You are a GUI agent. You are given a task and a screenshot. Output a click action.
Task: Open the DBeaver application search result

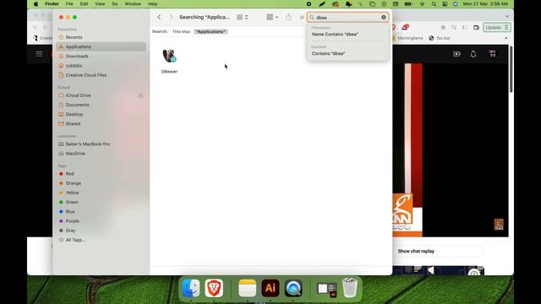tap(169, 57)
